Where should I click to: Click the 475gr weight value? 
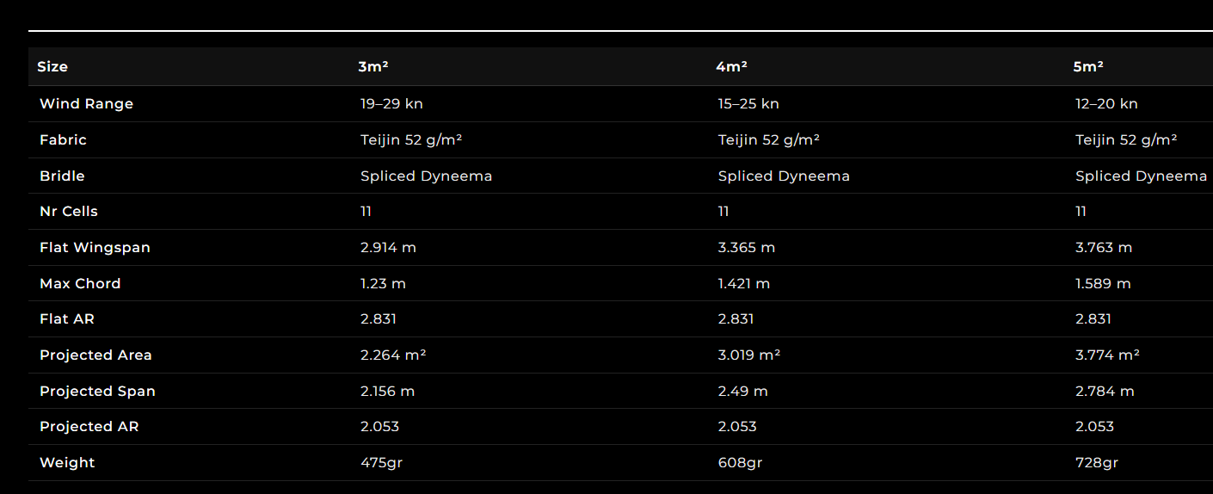coord(381,463)
